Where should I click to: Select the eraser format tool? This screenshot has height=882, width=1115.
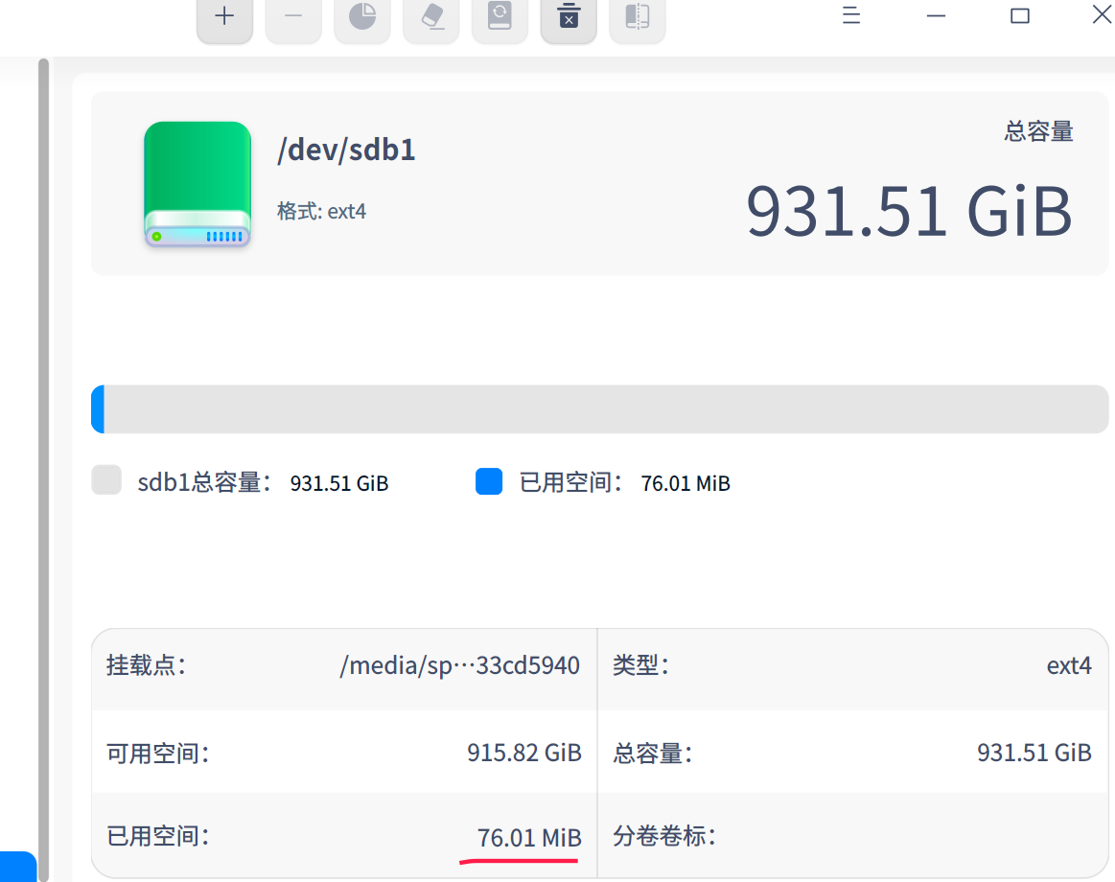[x=431, y=17]
